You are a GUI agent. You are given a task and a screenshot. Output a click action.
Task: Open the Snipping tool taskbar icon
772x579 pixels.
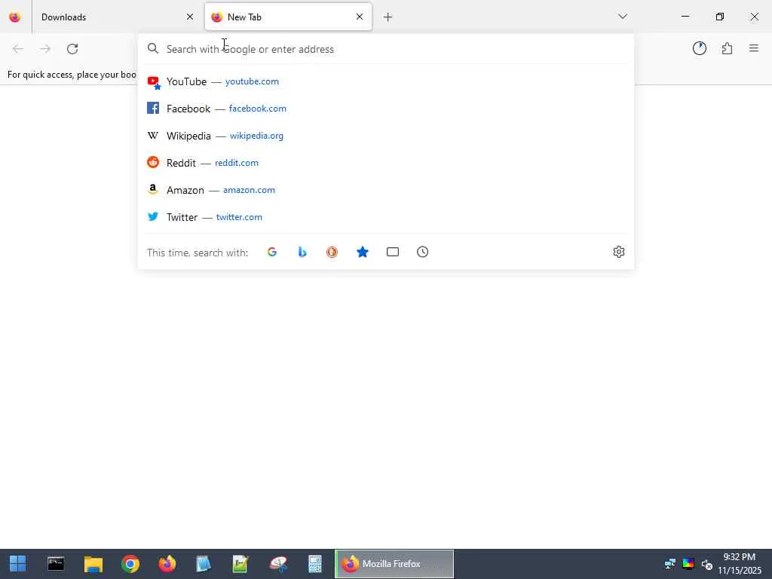(278, 564)
